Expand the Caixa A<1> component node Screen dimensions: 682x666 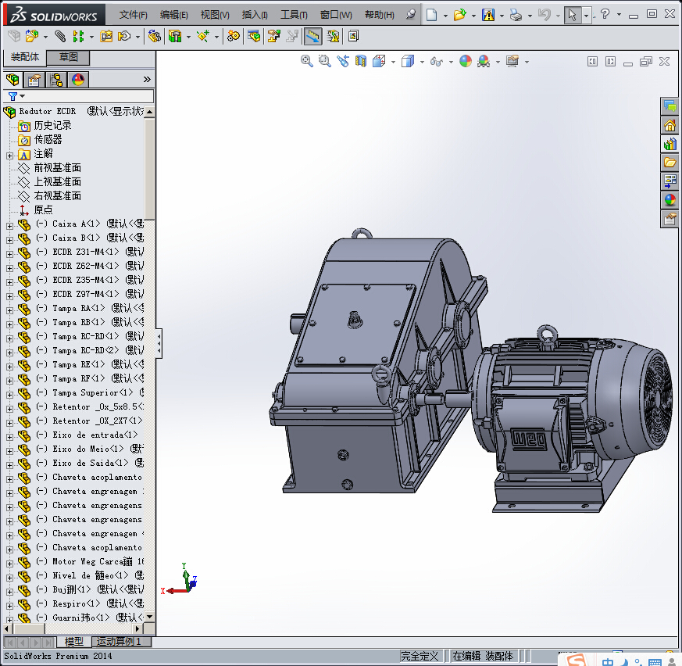(x=9, y=224)
